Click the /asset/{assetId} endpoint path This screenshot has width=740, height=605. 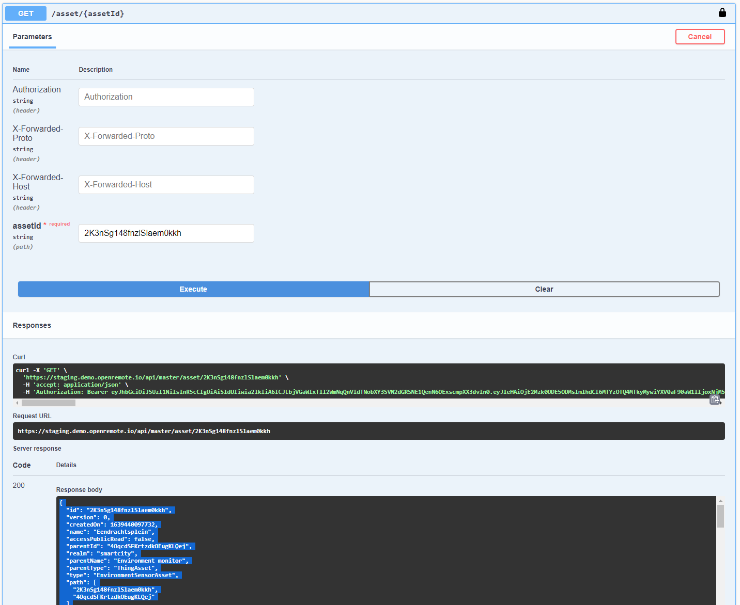click(x=88, y=14)
